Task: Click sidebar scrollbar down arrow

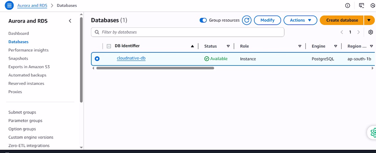Action: pos(81,148)
